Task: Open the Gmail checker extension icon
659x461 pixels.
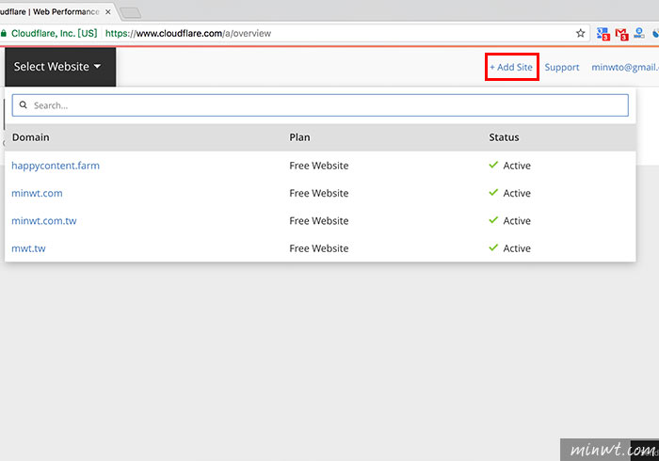Action: click(621, 34)
